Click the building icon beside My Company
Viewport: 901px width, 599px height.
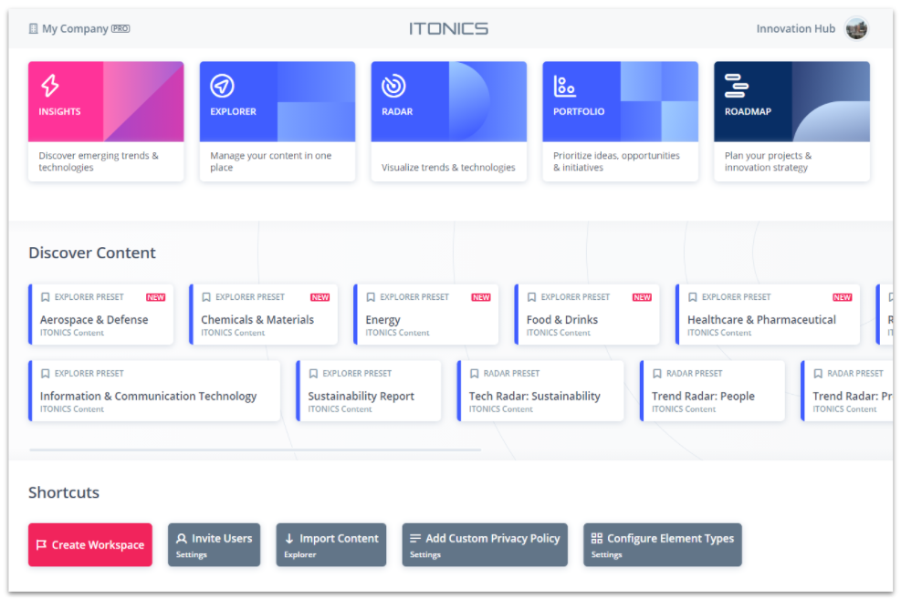[x=34, y=28]
